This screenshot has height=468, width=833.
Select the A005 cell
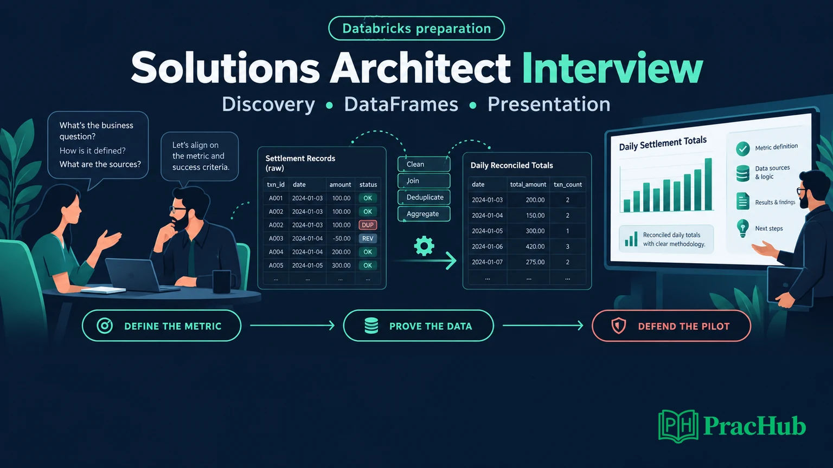point(276,265)
